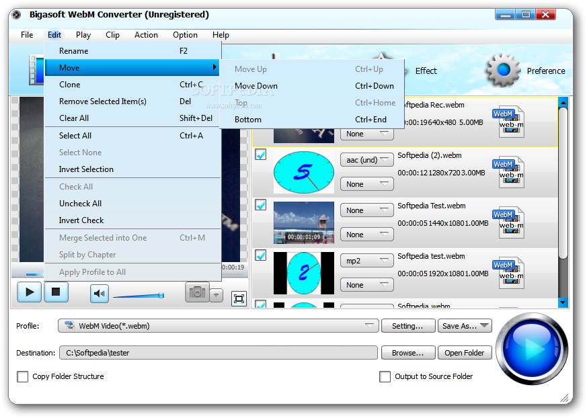Select the Softpedia (2).webm clock thumbnail
587x418 pixels.
[304, 172]
